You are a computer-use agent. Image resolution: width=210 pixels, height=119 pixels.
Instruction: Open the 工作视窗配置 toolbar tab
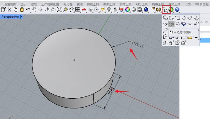coord(50,4)
